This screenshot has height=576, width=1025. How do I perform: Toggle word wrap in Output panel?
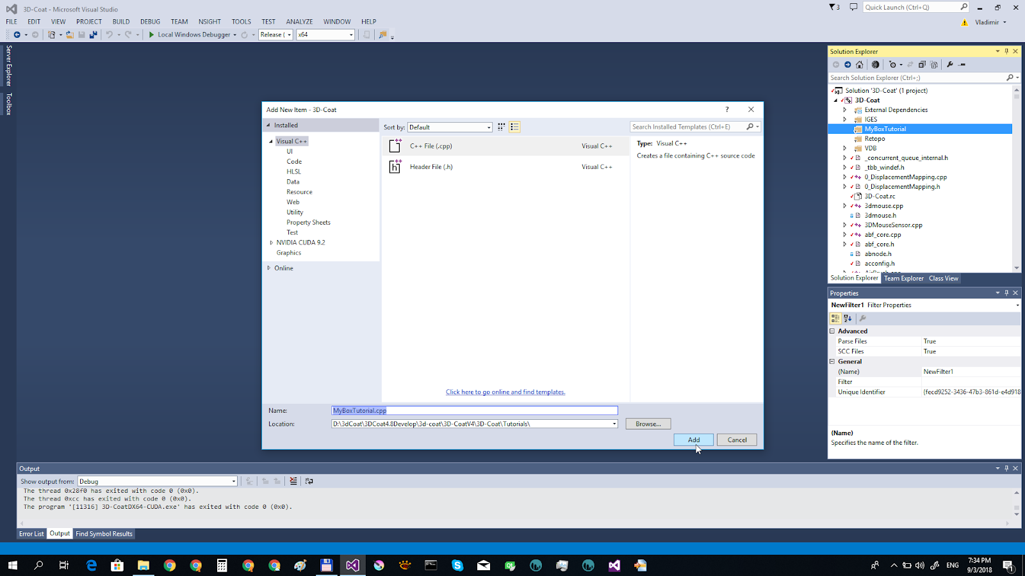coord(309,481)
